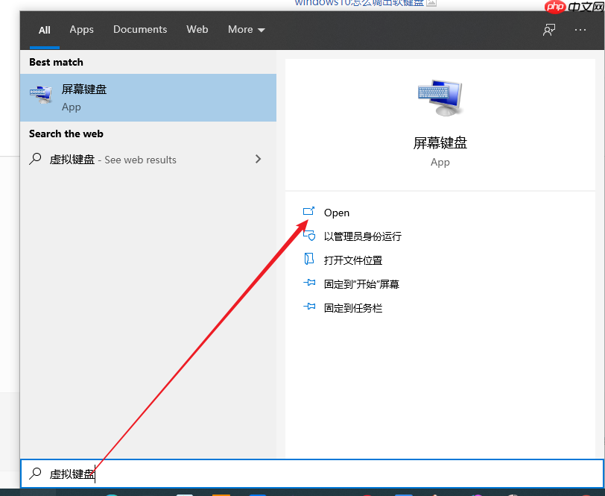Click Open to launch 屏幕键盘

336,213
